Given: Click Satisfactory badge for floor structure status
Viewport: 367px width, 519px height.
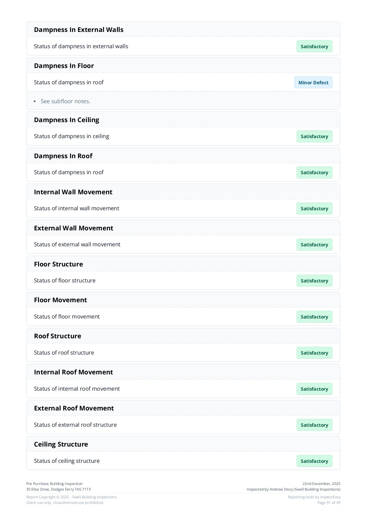Looking at the screenshot, I should point(314,281).
